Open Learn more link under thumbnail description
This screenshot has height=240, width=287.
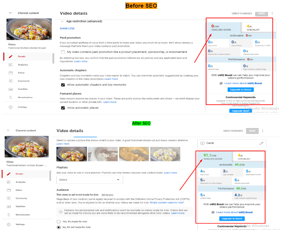click(63, 144)
